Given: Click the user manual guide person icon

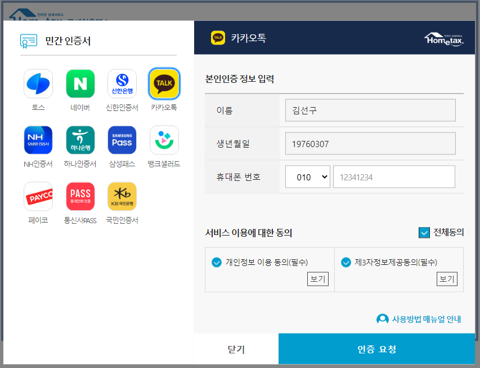Looking at the screenshot, I should [382, 319].
